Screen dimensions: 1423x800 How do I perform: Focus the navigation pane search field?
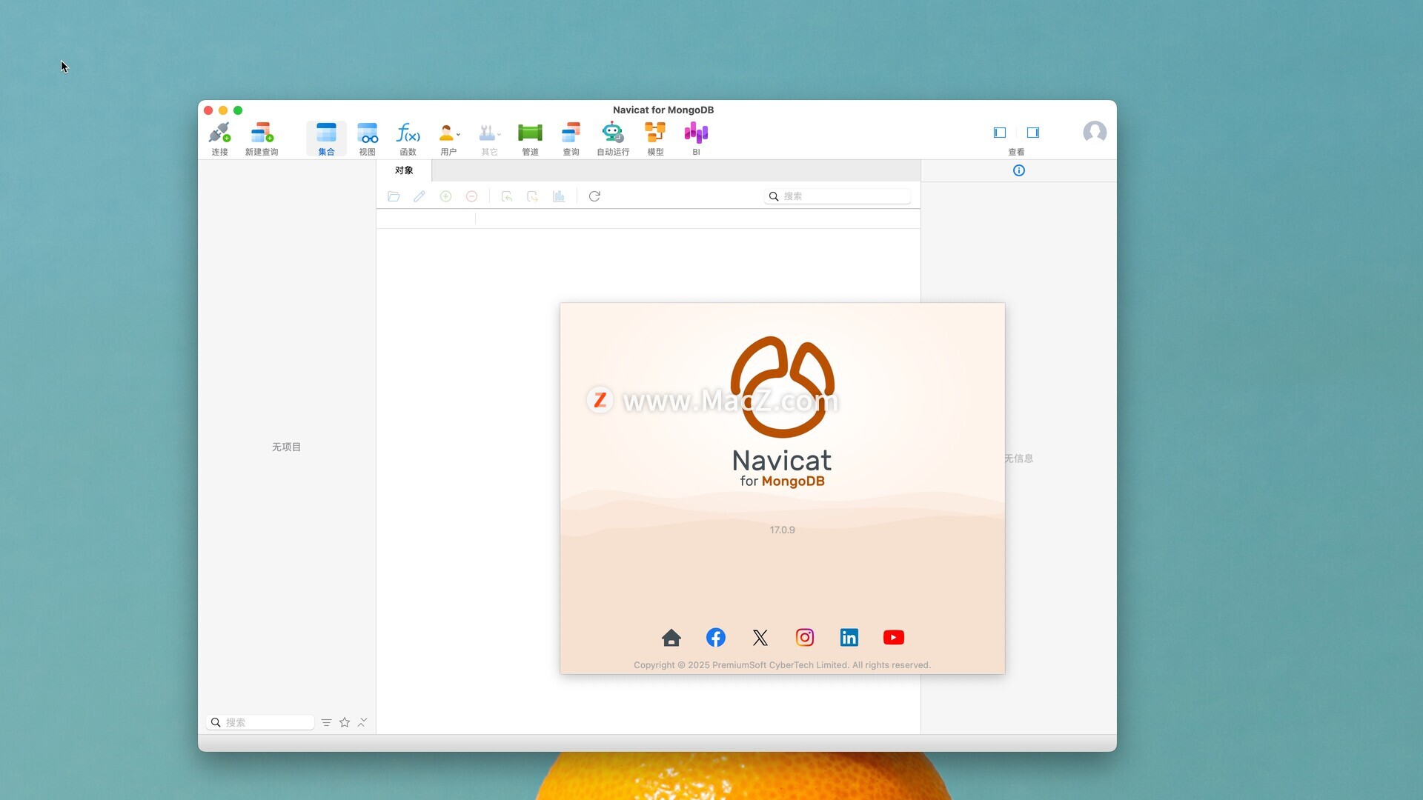(260, 722)
